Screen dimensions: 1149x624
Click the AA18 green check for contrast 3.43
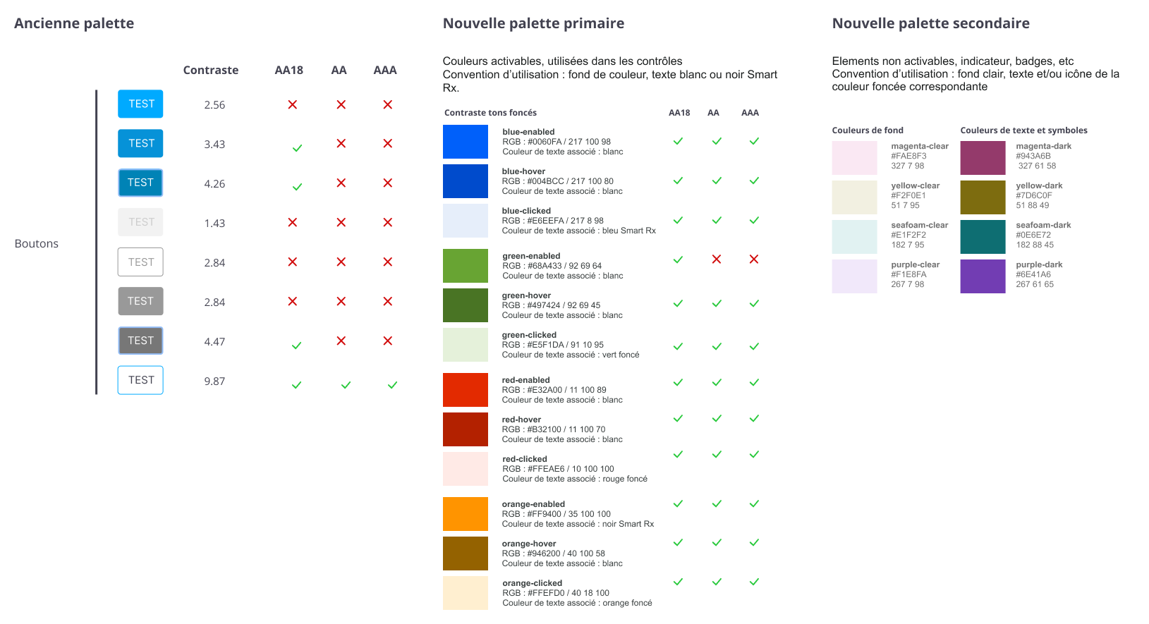(x=297, y=148)
